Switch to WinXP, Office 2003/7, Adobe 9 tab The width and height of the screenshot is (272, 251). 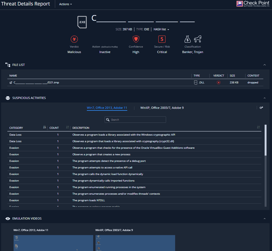[162, 108]
